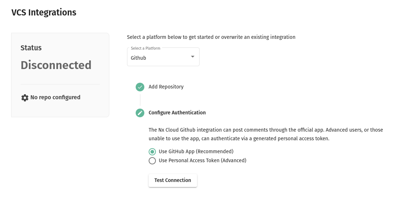
Task: Click the Disconnected status text
Action: 56,65
